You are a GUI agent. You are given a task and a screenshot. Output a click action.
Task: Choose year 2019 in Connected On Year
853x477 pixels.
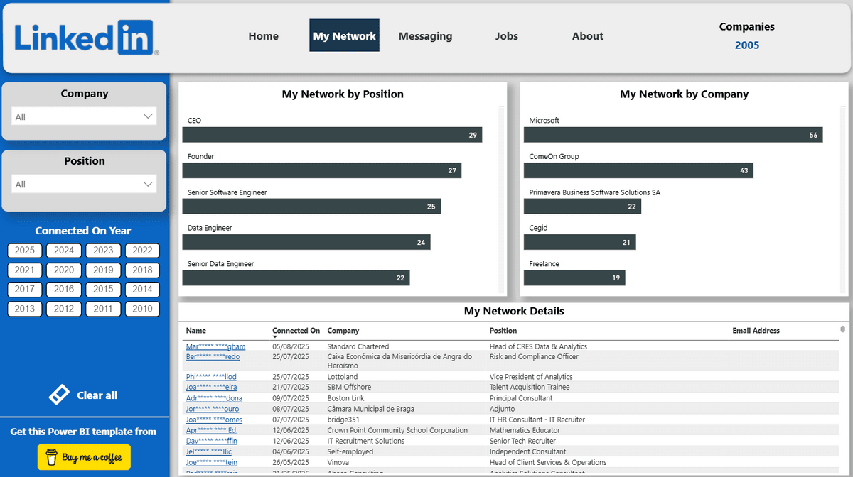click(x=103, y=270)
